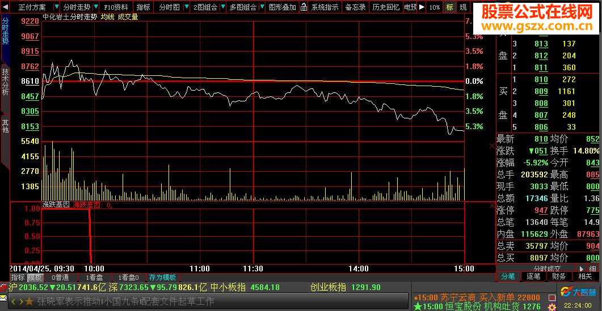Open 备忘录 memo
This screenshot has height=311, width=602.
356,7
